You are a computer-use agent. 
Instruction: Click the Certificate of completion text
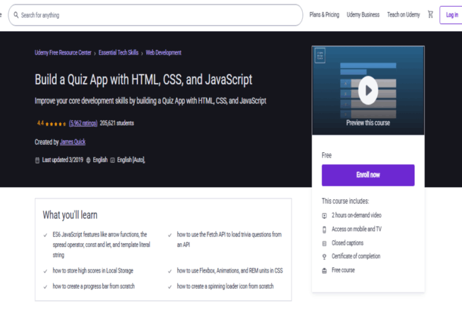(x=356, y=256)
